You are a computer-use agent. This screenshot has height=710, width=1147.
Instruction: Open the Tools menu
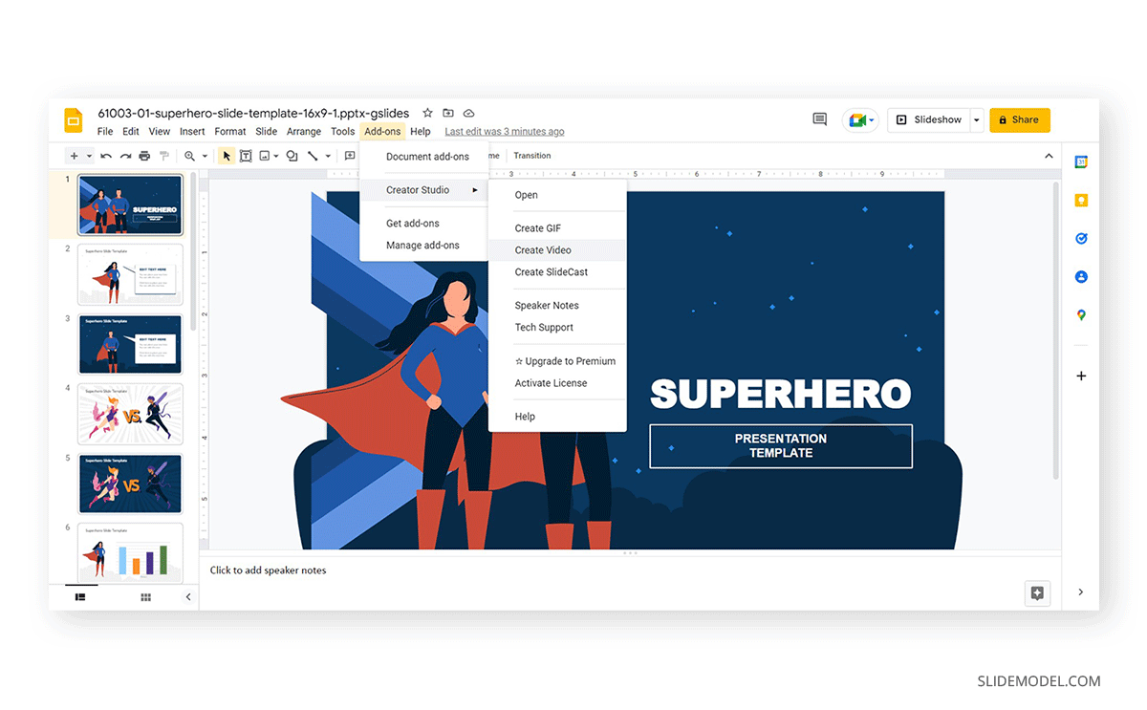(x=343, y=132)
